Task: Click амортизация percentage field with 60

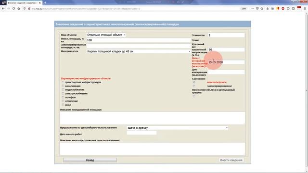Action: (226, 49)
